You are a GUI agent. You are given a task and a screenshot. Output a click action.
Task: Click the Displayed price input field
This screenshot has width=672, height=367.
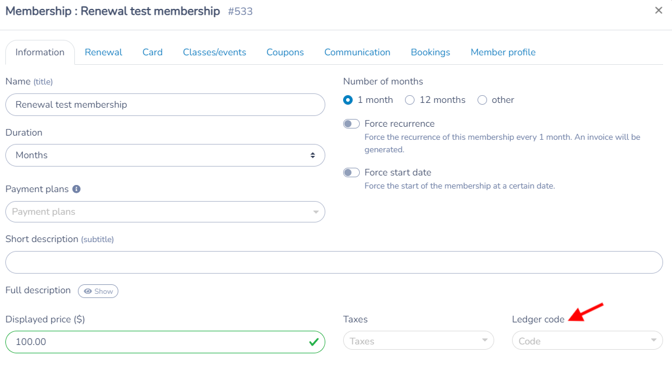click(x=165, y=341)
